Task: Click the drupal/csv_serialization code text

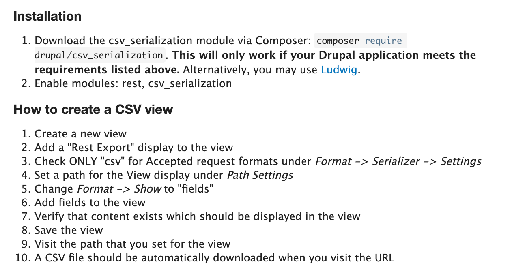Action: coord(99,55)
